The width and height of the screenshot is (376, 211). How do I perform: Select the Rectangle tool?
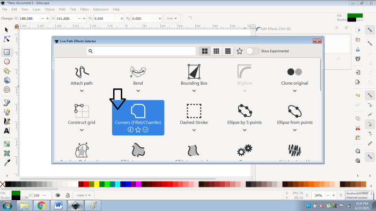pyautogui.click(x=7, y=52)
